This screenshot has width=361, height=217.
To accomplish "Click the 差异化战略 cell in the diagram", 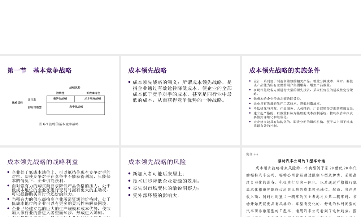I will click(x=60, y=99).
